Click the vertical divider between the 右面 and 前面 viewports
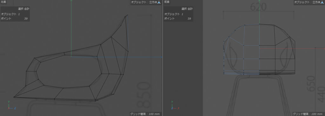 (x=163, y=58)
